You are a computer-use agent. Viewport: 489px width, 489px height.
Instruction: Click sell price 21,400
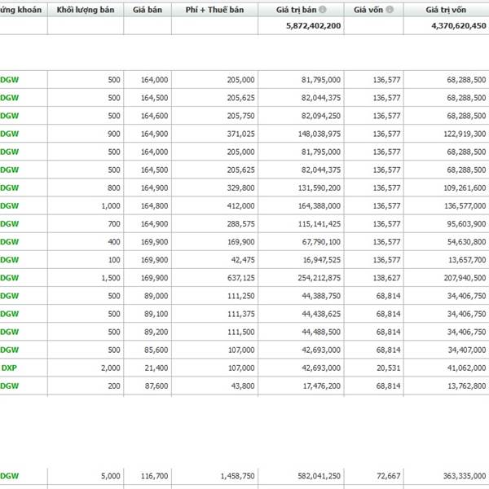click(x=156, y=368)
